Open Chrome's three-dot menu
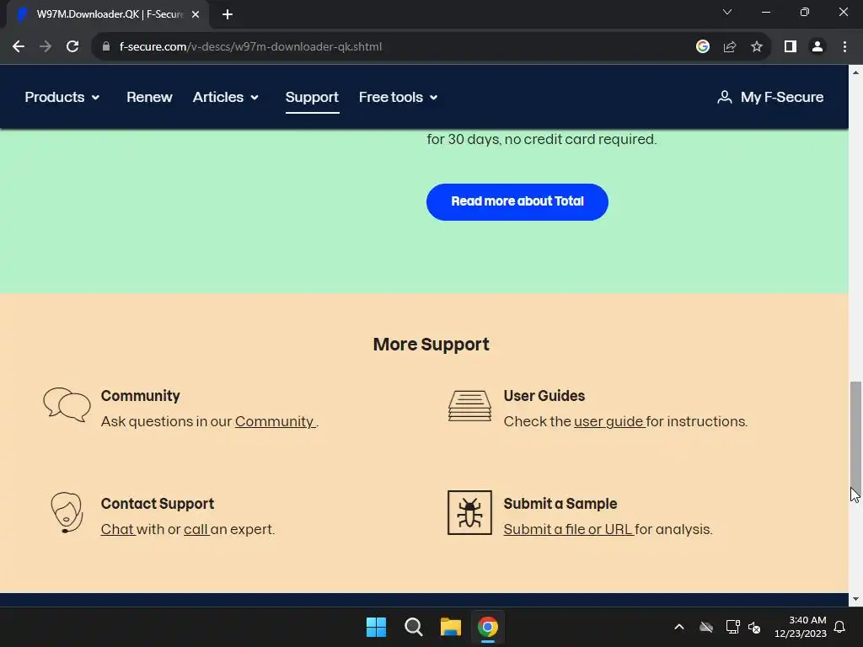The height and width of the screenshot is (647, 863). [844, 47]
